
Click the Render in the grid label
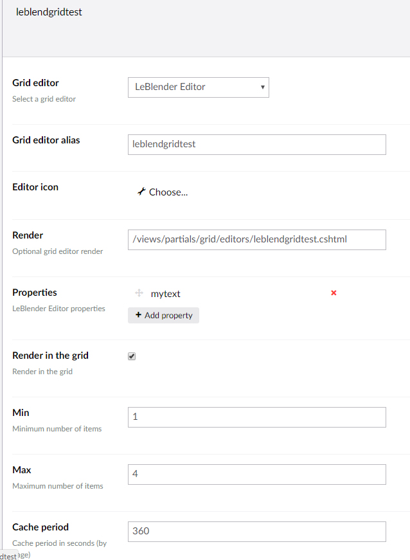pyautogui.click(x=50, y=356)
